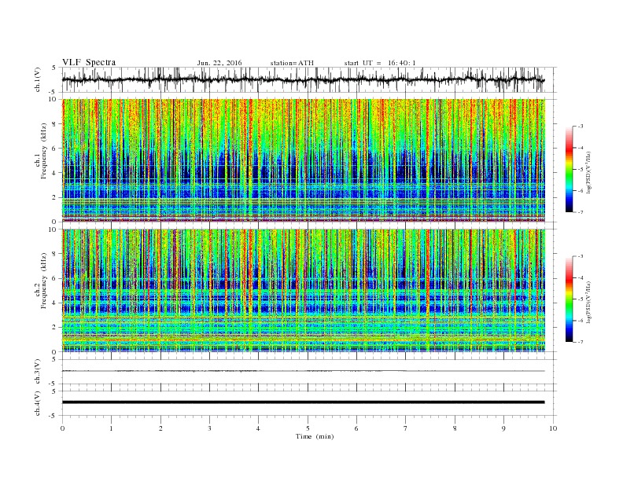
Task: Click the thin ch.3 voltage trace
Action: point(303,371)
